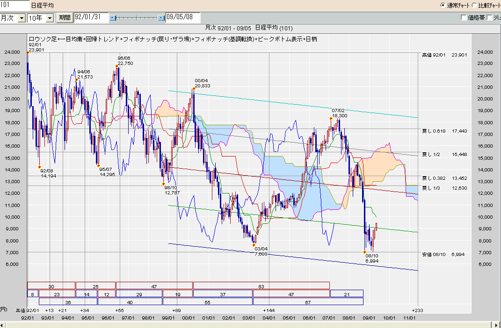The image size is (501, 328).
Task: Click the cycle box labeled 55
Action: [x=207, y=301]
